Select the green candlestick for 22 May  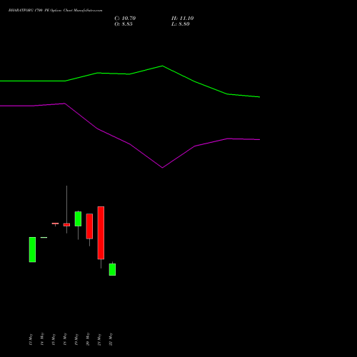tap(112, 269)
